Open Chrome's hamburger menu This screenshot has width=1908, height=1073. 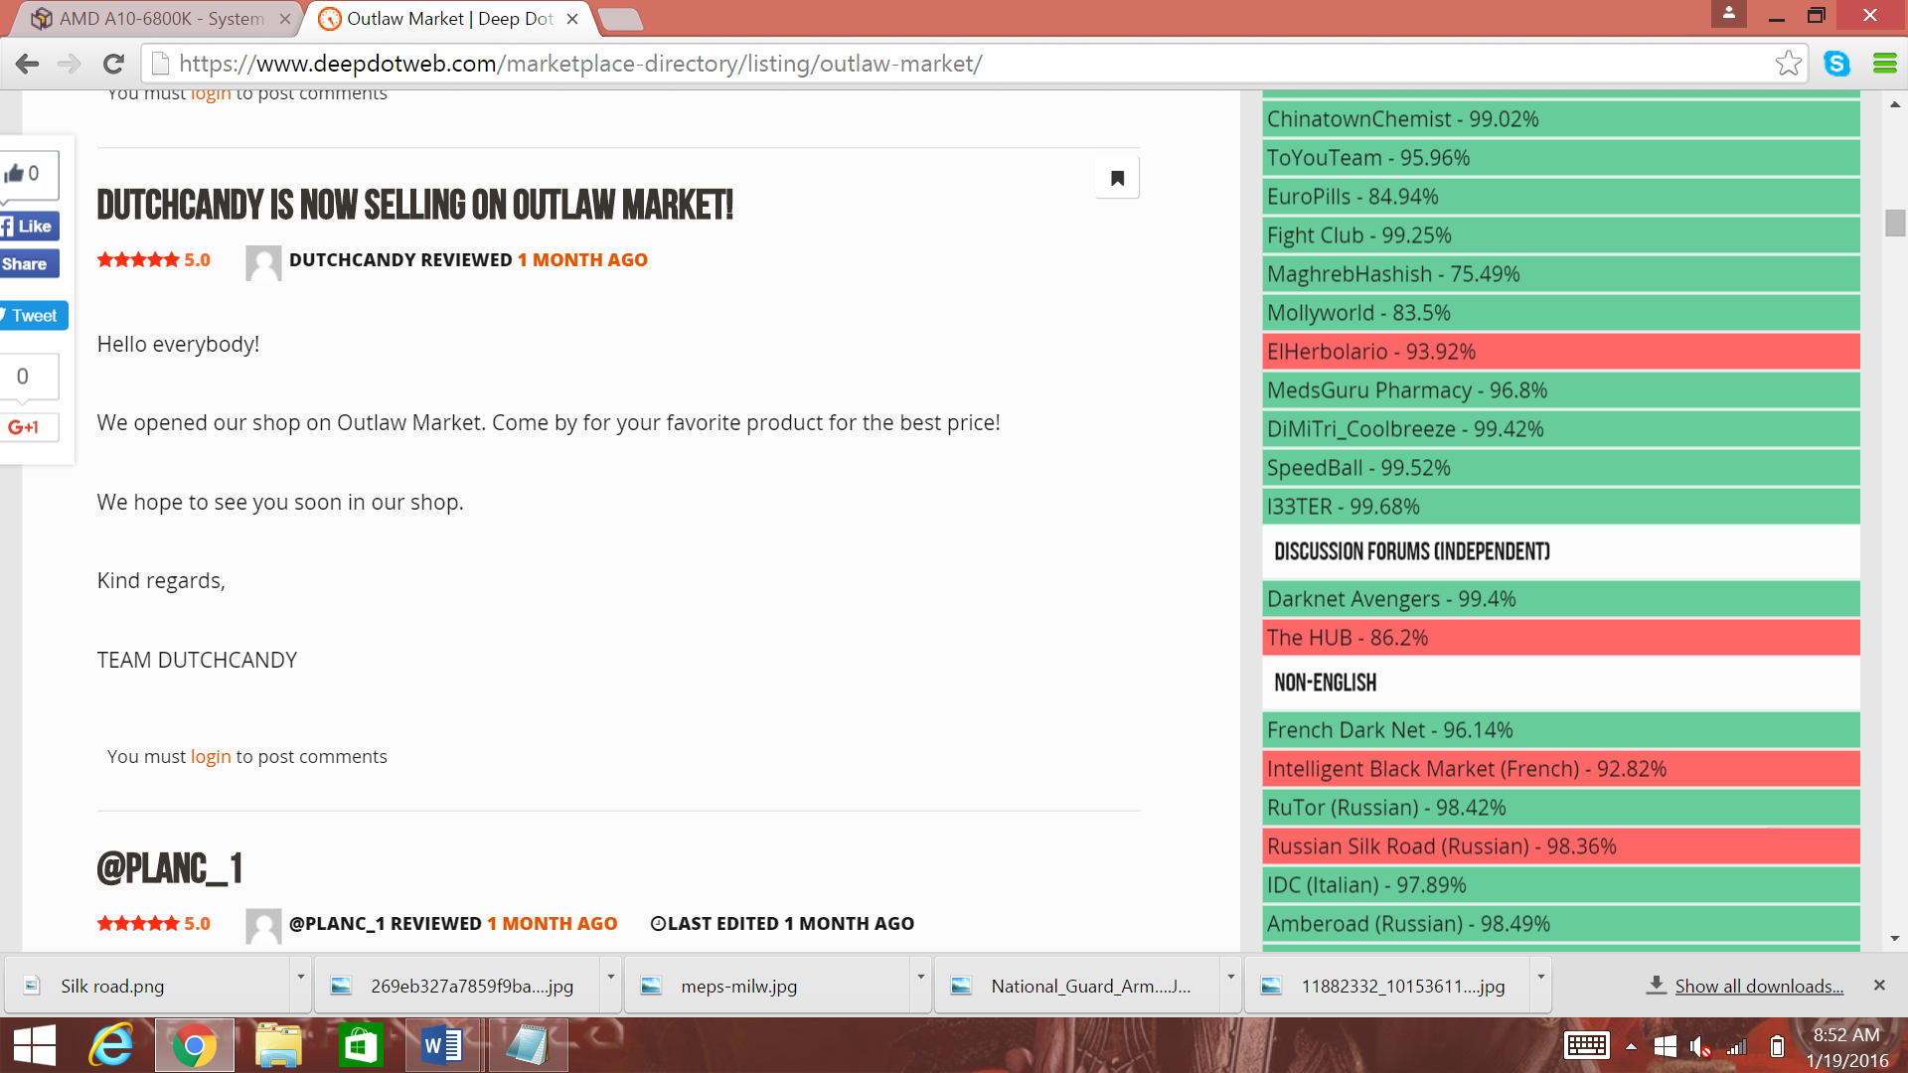point(1884,64)
